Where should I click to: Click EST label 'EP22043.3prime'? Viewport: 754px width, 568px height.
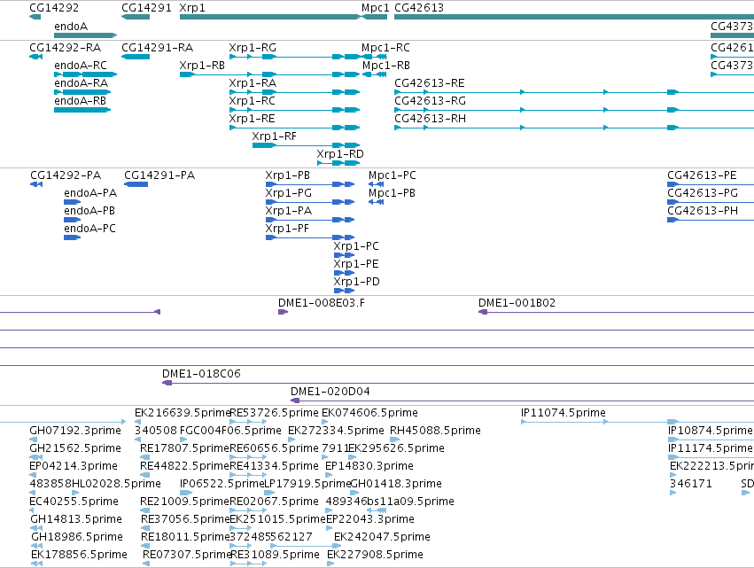[x=370, y=520]
